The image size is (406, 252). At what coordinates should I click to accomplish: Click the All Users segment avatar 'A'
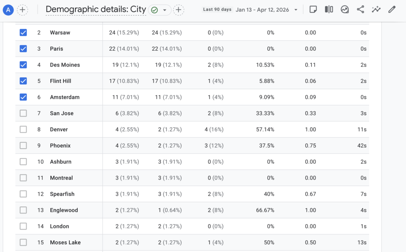(x=8, y=10)
